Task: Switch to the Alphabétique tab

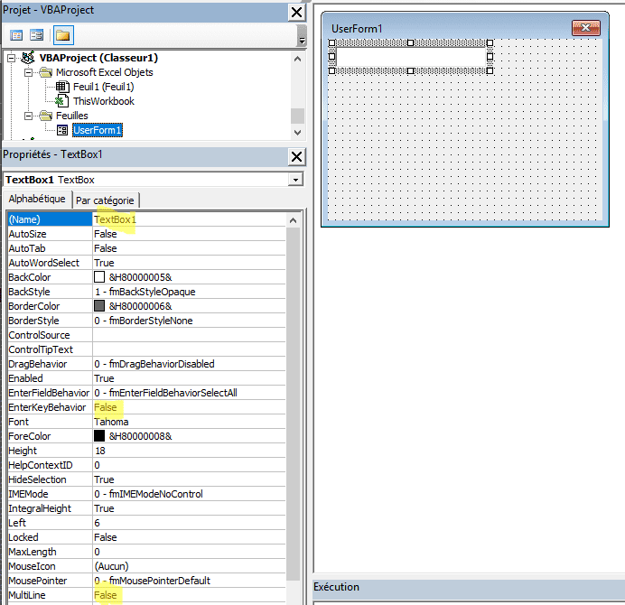Action: [x=37, y=200]
